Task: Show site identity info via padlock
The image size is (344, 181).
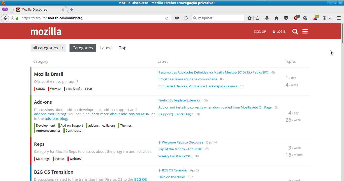Action: point(17,18)
